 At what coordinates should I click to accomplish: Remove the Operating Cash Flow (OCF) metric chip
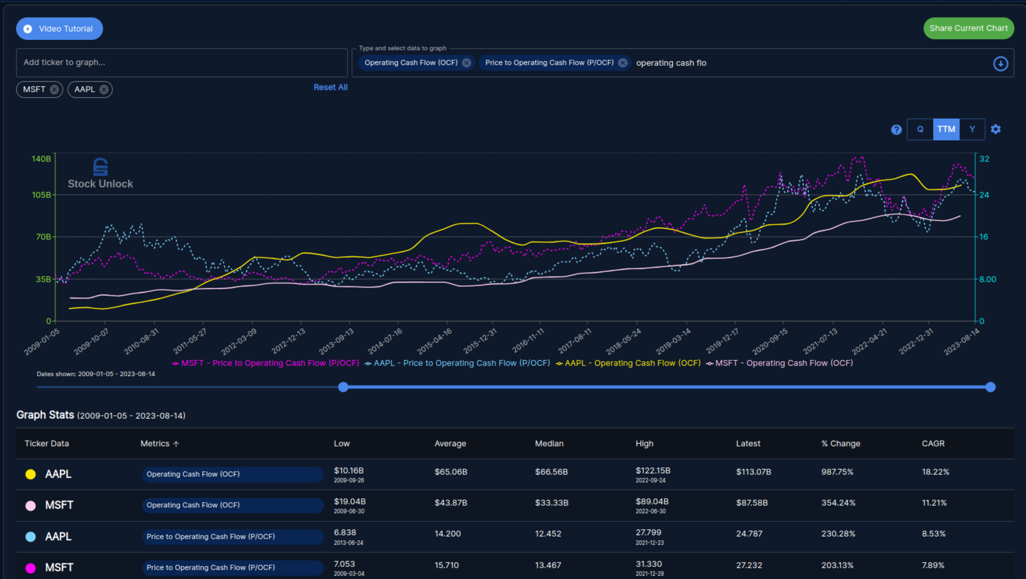467,62
